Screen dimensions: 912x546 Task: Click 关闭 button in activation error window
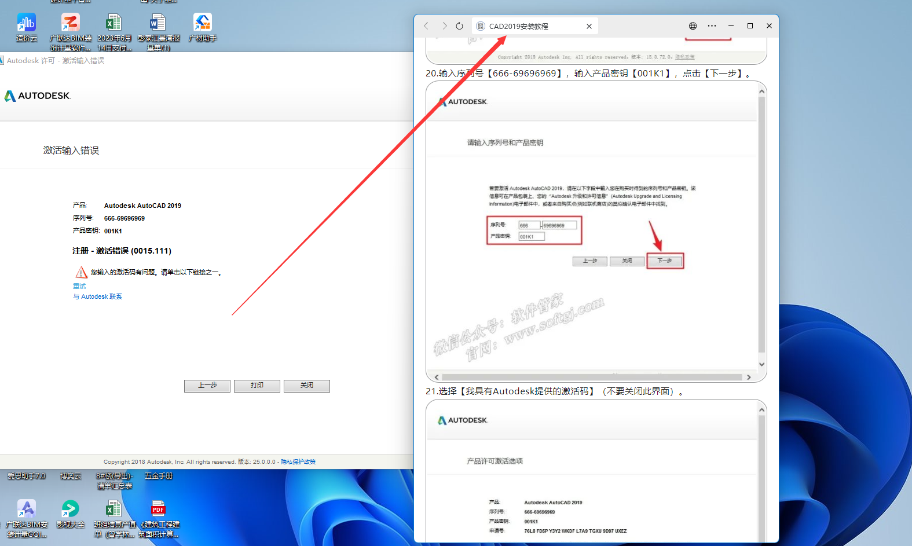307,386
